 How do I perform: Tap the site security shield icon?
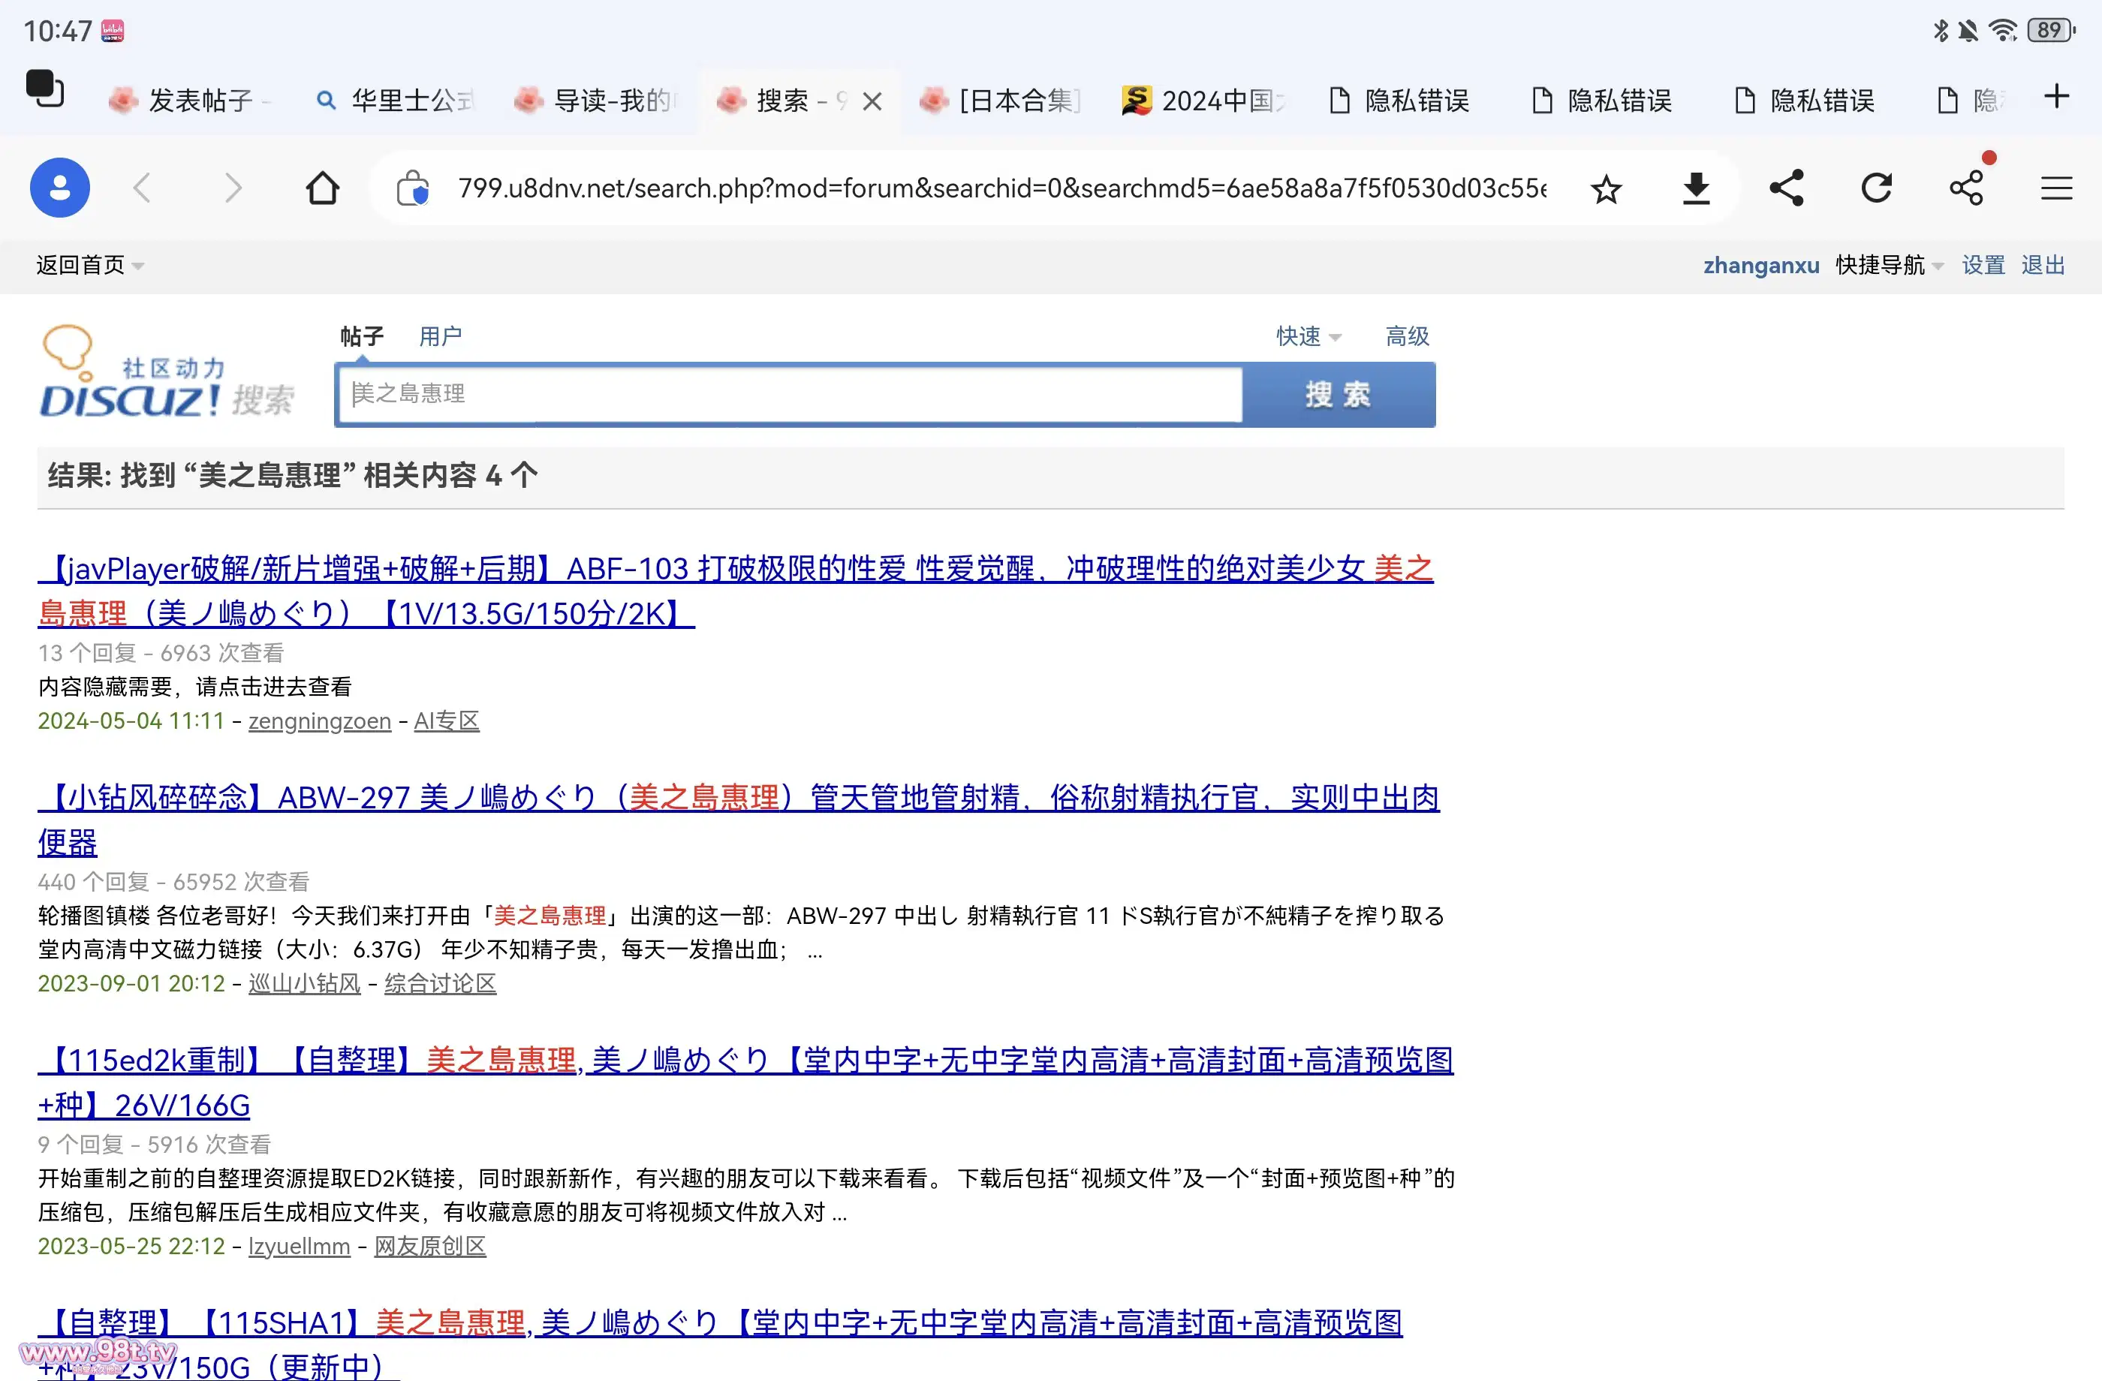pos(414,188)
